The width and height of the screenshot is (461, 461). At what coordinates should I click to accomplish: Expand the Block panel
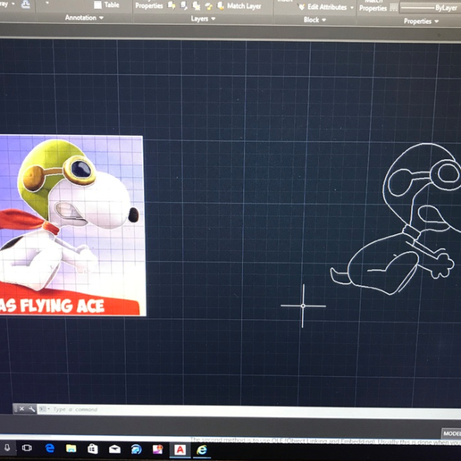tap(314, 20)
